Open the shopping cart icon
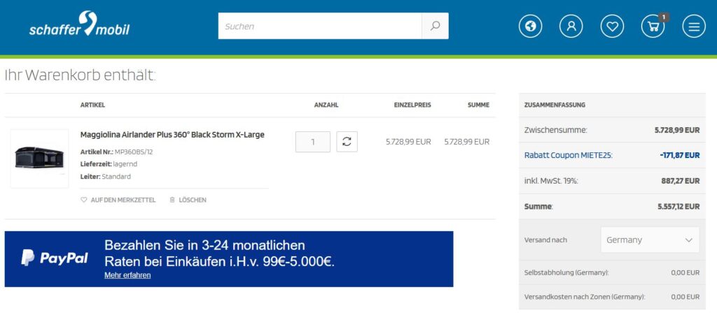Viewport: 717px width, 315px height. (x=653, y=27)
